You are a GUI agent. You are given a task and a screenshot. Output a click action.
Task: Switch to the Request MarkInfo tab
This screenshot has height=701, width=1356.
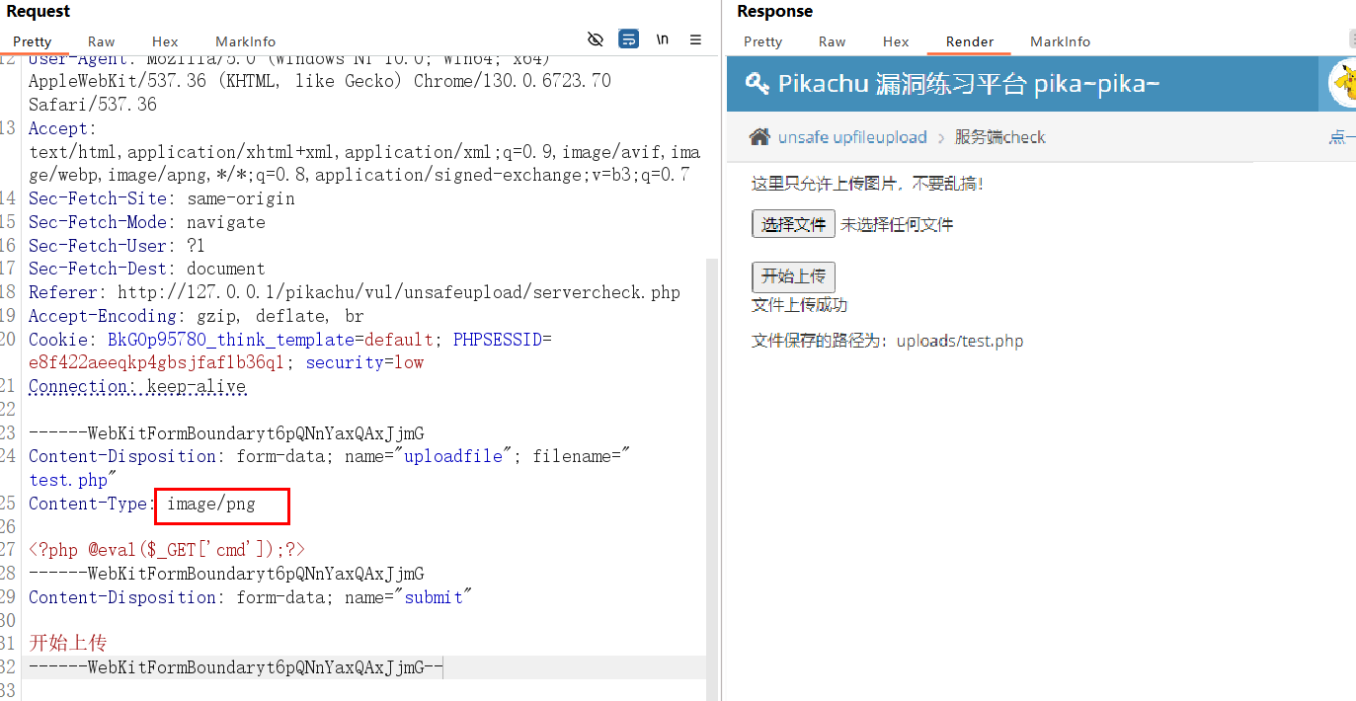246,41
